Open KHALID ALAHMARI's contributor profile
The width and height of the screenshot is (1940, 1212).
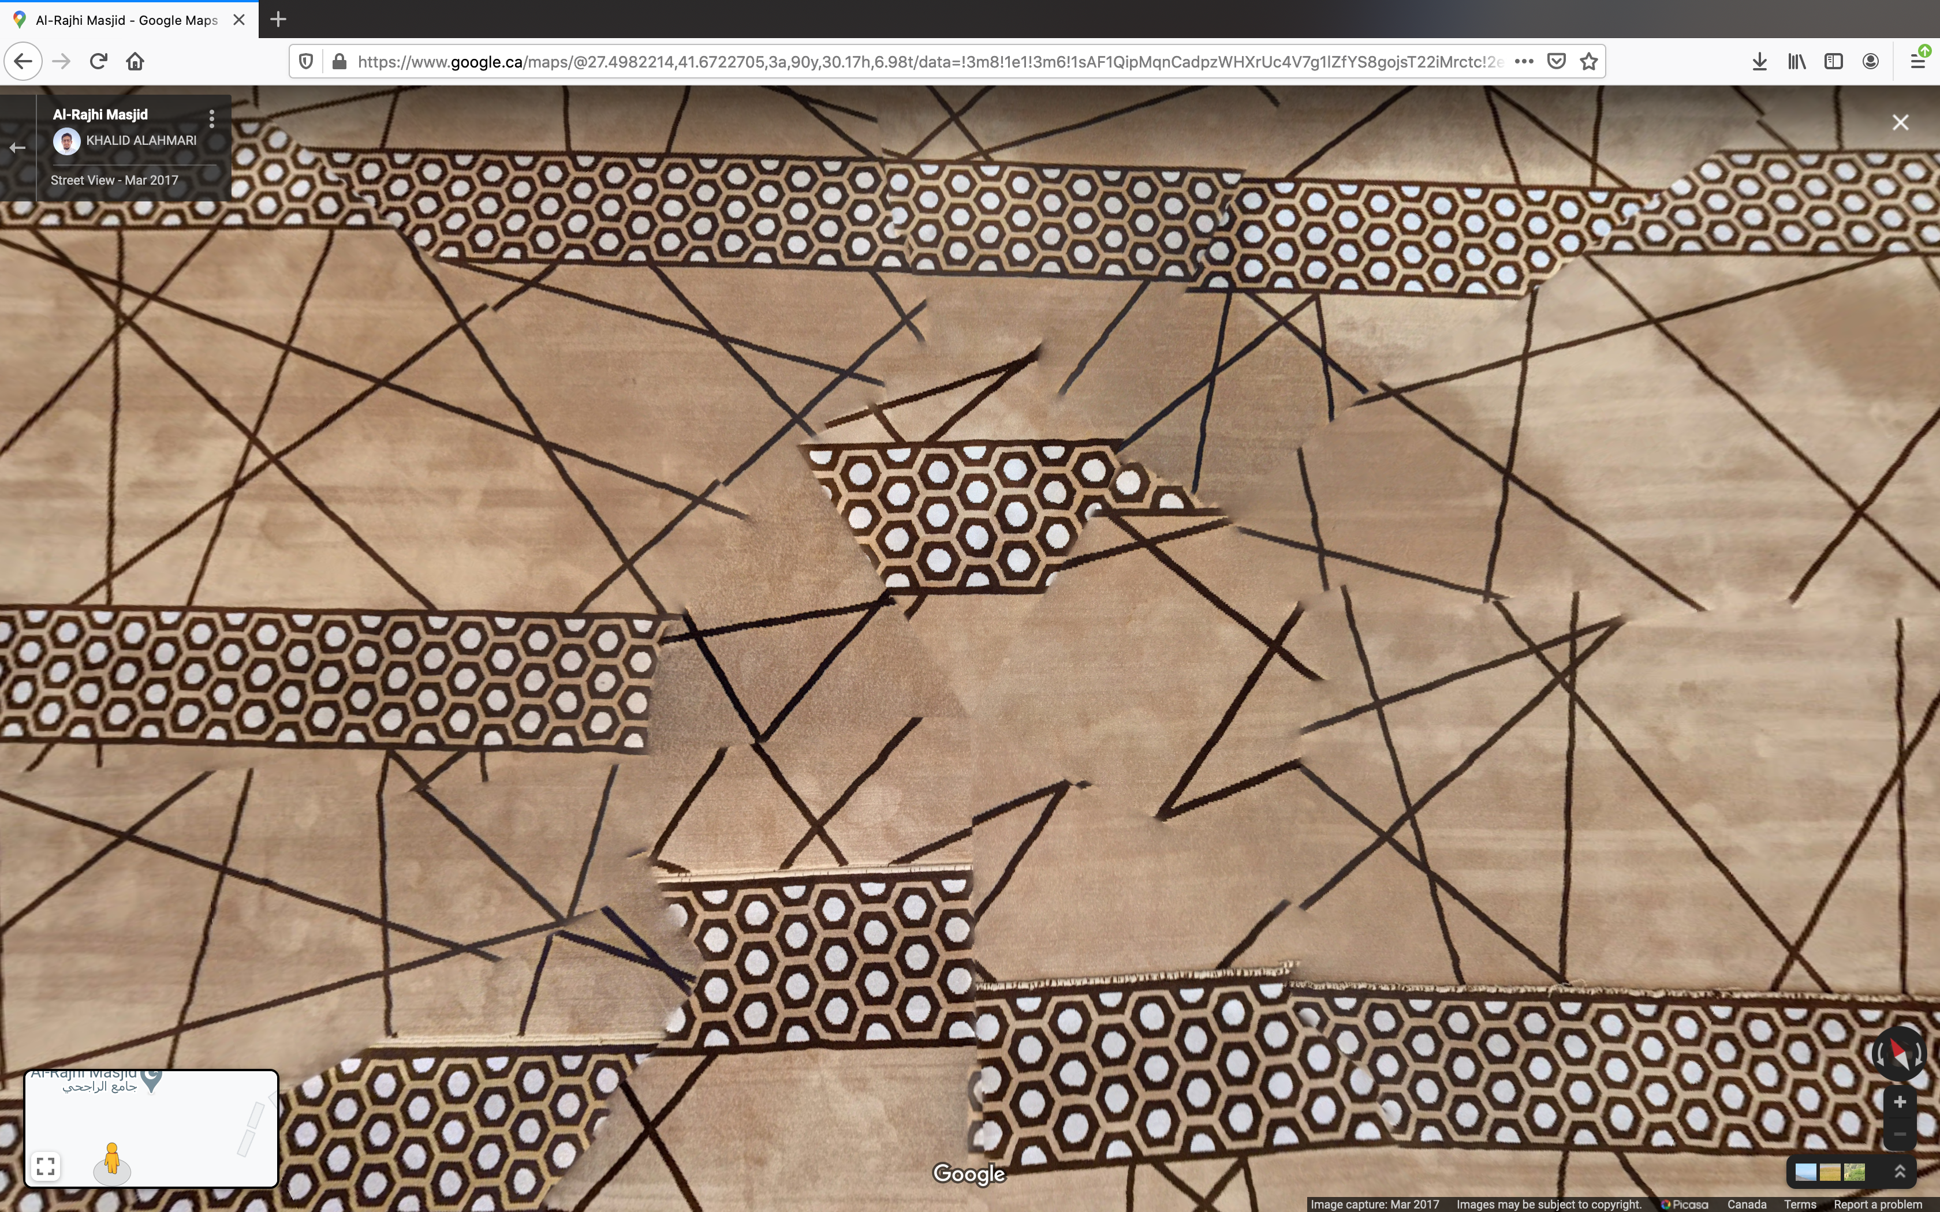(140, 140)
